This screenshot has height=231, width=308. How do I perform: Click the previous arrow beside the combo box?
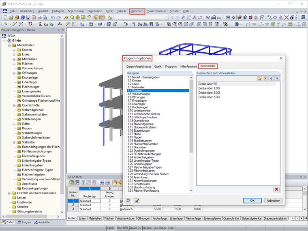click(172, 18)
